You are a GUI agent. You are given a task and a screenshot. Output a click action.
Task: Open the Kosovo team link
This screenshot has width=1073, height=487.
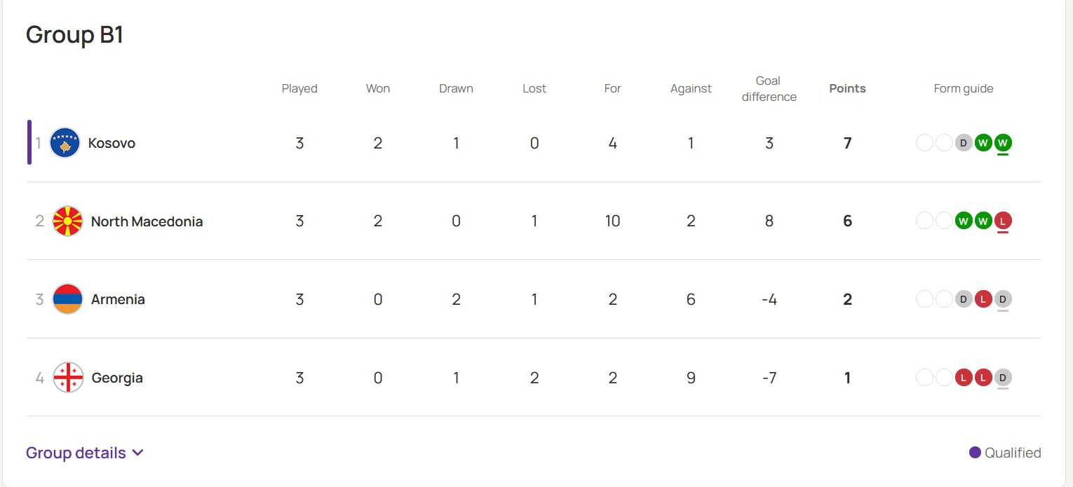point(112,143)
